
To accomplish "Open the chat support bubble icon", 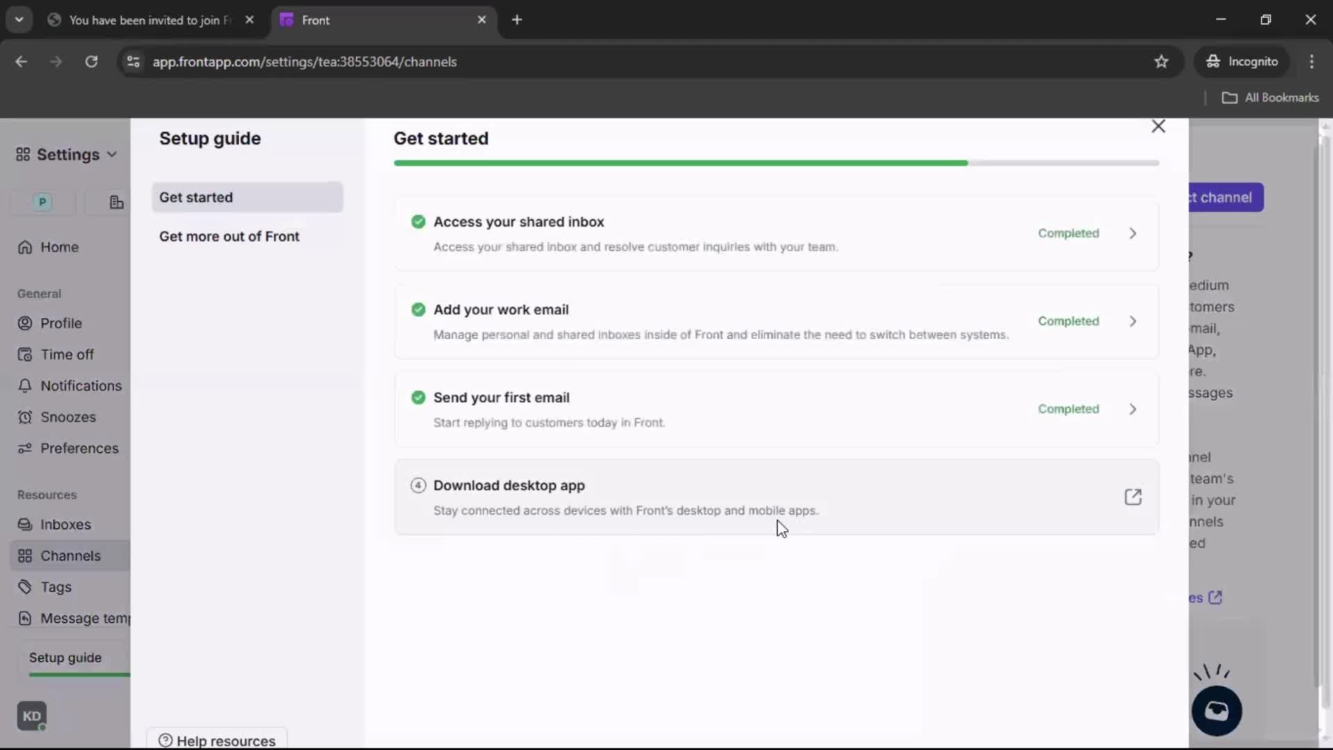I will (x=1216, y=710).
